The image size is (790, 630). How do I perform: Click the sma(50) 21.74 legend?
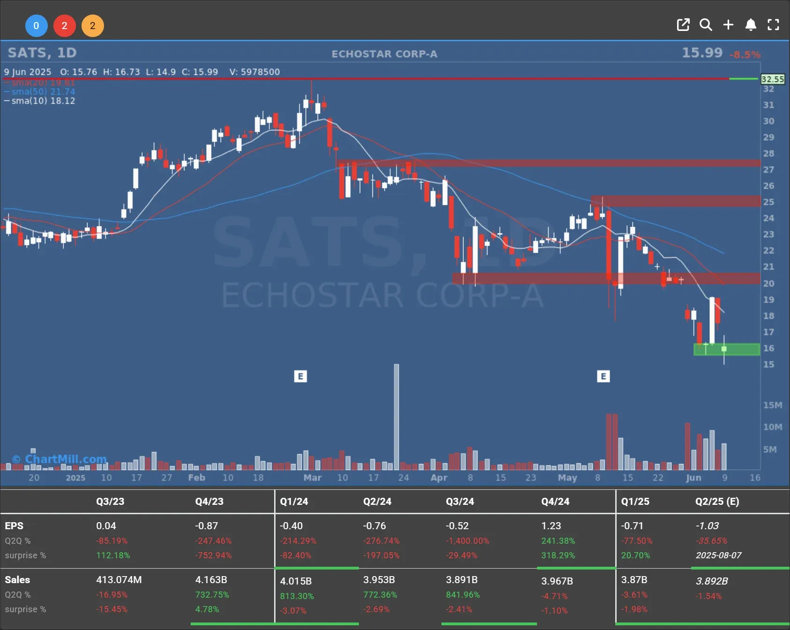pos(40,91)
